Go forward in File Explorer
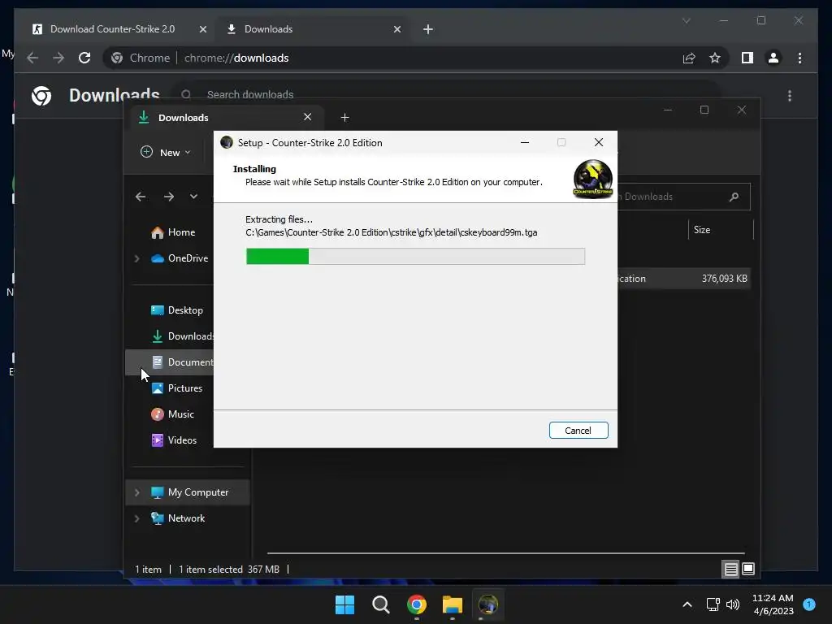The height and width of the screenshot is (624, 832). pyautogui.click(x=169, y=197)
